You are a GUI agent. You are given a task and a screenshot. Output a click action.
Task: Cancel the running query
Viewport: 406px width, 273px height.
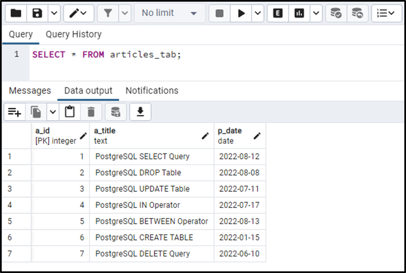(220, 13)
